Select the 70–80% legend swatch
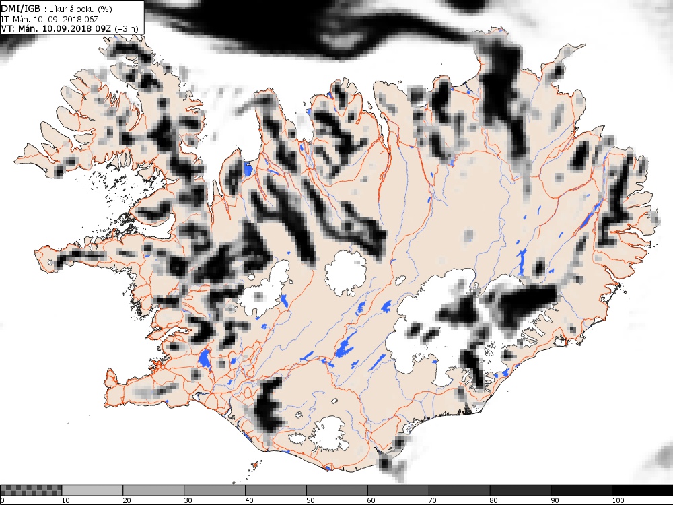Image resolution: width=673 pixels, height=505 pixels. tap(459, 490)
